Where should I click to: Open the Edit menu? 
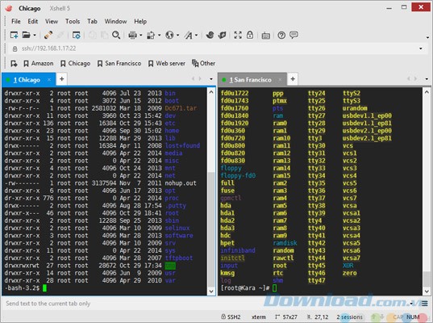(33, 21)
